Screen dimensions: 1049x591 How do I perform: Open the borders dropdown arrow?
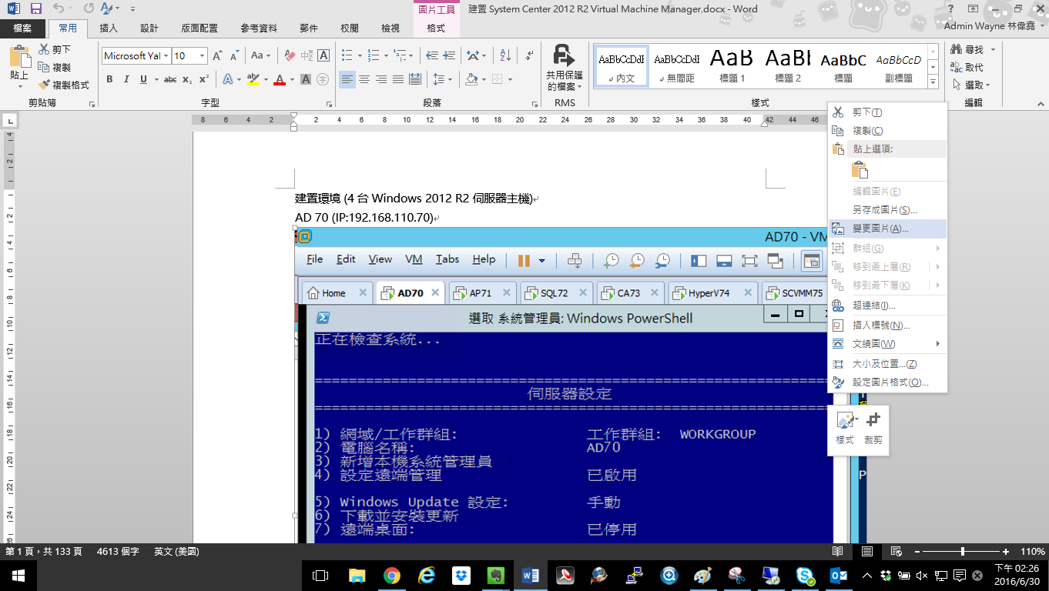coord(508,79)
